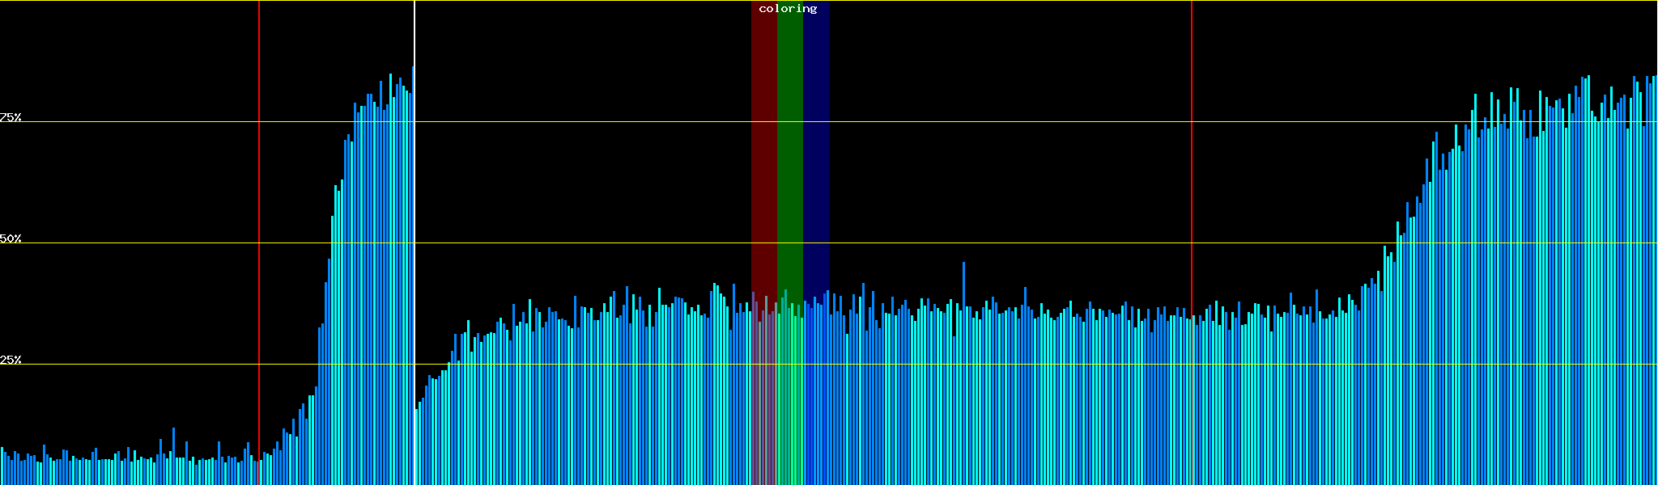Click the right red vertical marker line

coord(1192,202)
